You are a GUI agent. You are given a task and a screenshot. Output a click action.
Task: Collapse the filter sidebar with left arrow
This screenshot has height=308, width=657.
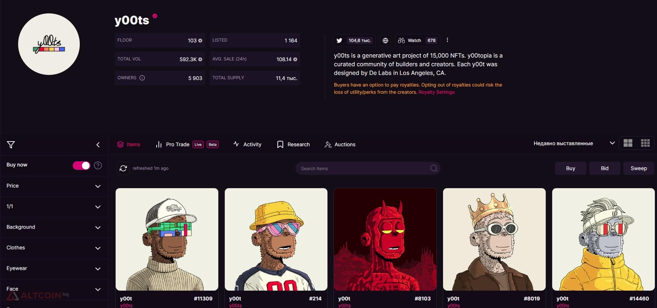(98, 145)
